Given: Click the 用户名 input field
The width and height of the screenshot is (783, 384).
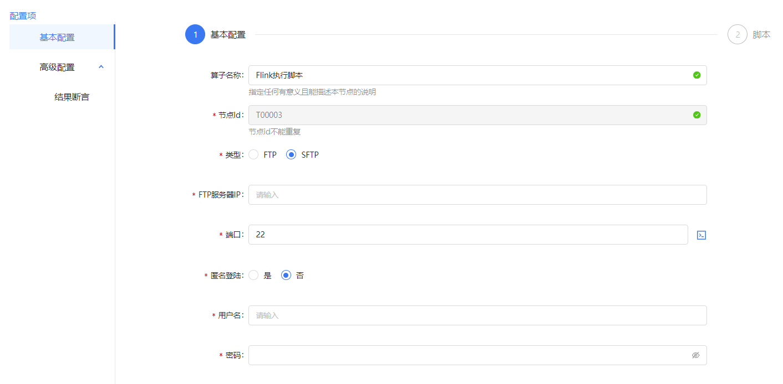Looking at the screenshot, I should pos(477,315).
